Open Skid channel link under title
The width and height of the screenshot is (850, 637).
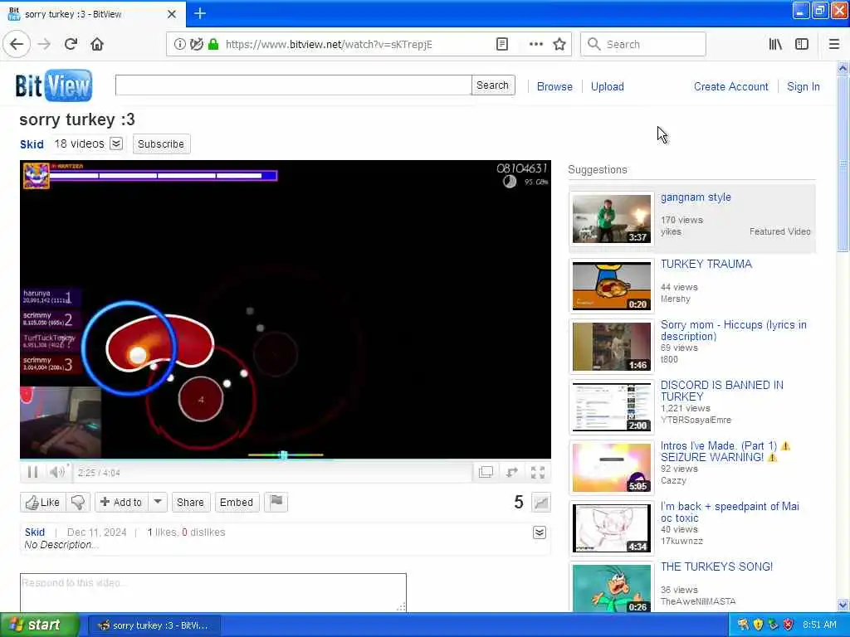pyautogui.click(x=32, y=144)
